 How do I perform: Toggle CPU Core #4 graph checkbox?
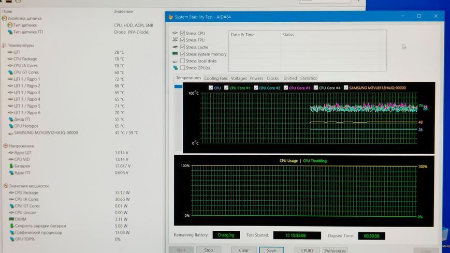316,88
